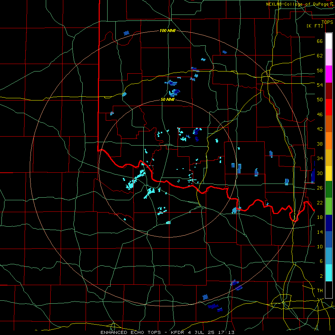Pick the dark orange legend swatch
Viewport: 335px width, 335px height.
pos(329,124)
